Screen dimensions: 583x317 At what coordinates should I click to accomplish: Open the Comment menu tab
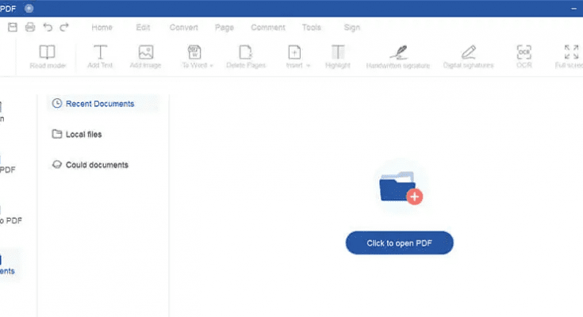tap(268, 28)
